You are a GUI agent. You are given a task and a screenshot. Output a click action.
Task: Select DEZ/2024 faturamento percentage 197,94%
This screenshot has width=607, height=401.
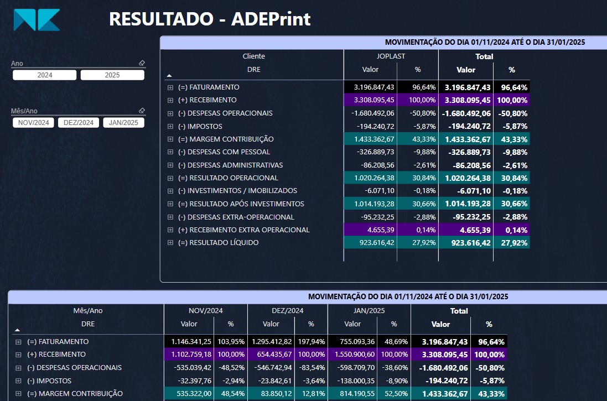tap(312, 342)
